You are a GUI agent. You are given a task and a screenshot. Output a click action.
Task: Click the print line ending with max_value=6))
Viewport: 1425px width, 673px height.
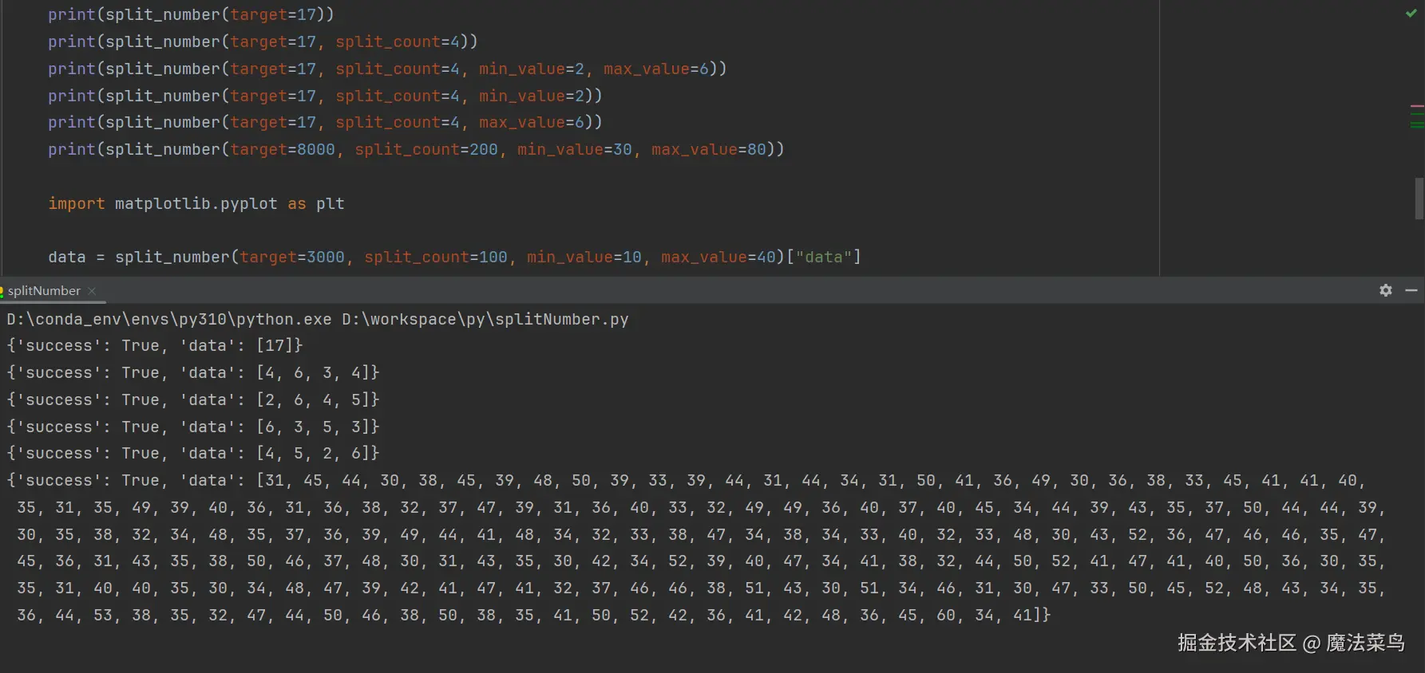click(x=325, y=122)
